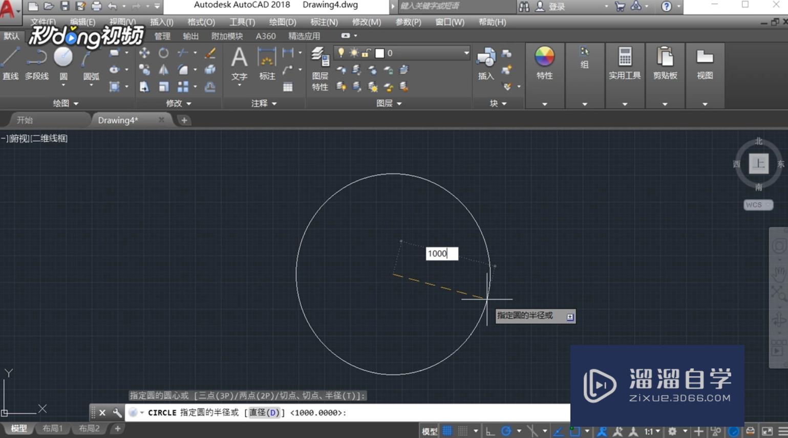Expand the Layers (图层) panel
788x438 pixels.
click(389, 103)
